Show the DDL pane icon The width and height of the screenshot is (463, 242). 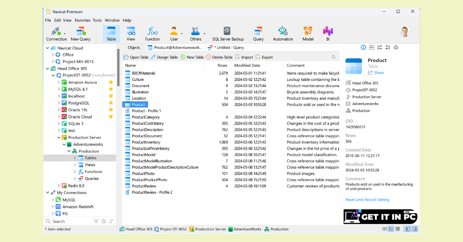point(372,47)
